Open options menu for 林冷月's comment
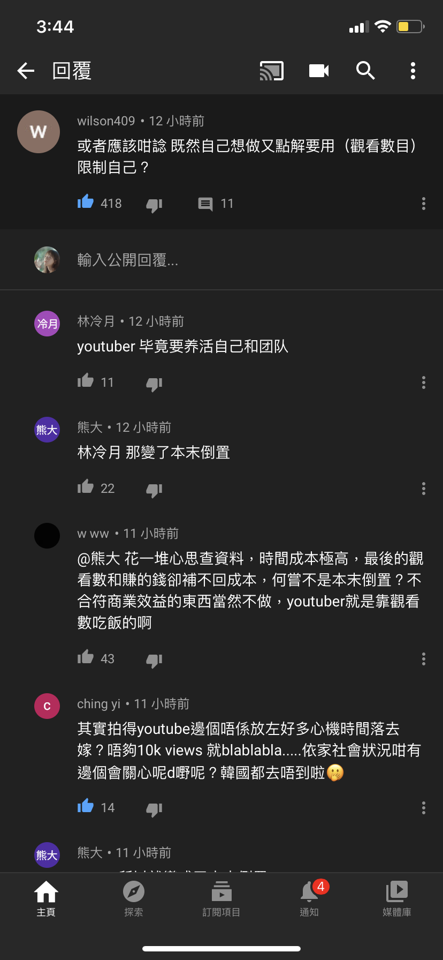Viewport: 443px width, 960px height. (x=424, y=382)
